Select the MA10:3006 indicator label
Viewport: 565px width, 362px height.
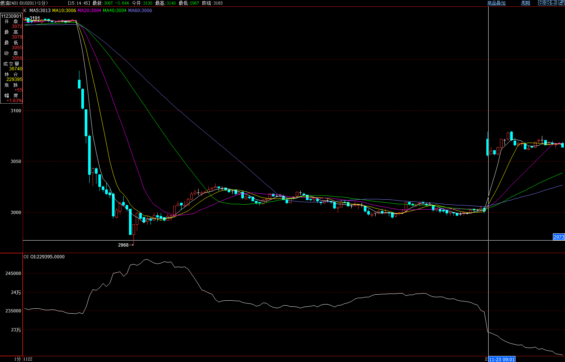pyautogui.click(x=64, y=11)
